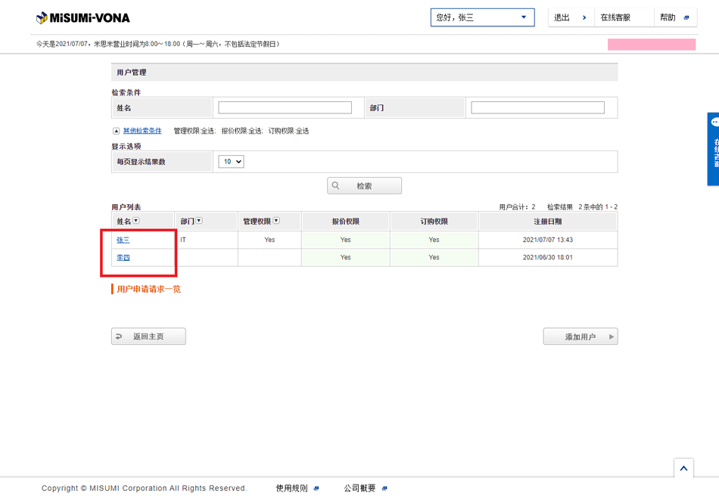Click the scroll-to-top arrow button

click(683, 468)
